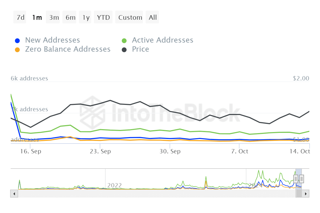The image size is (320, 213).
Task: Click the green Active Addresses legend dot
Action: (124, 41)
